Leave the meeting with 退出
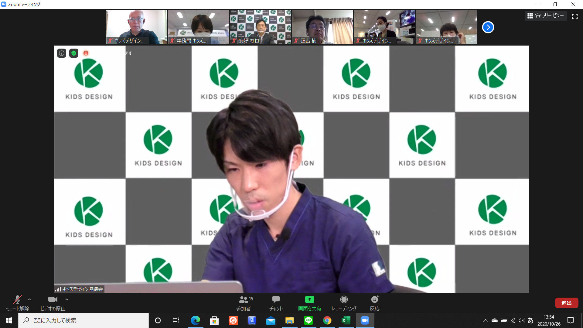This screenshot has height=328, width=583. click(x=566, y=303)
